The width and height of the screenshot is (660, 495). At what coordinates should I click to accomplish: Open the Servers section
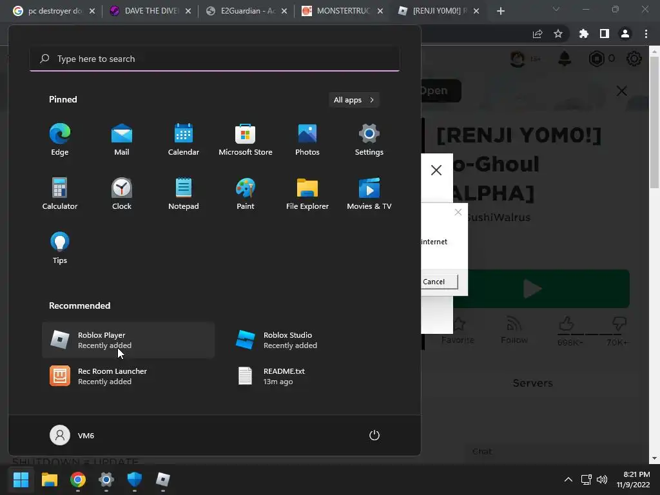coord(532,383)
